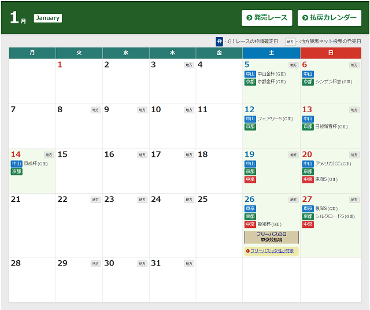Select 東京 venue tag on January 26
Image resolution: width=370 pixels, height=310 pixels.
(x=250, y=209)
